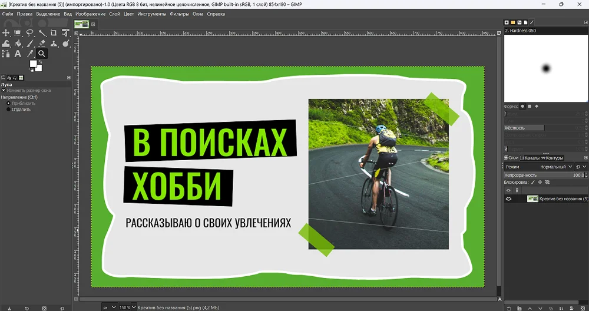Open the 'Фильтры' menu
The height and width of the screenshot is (311, 589).
pos(180,14)
